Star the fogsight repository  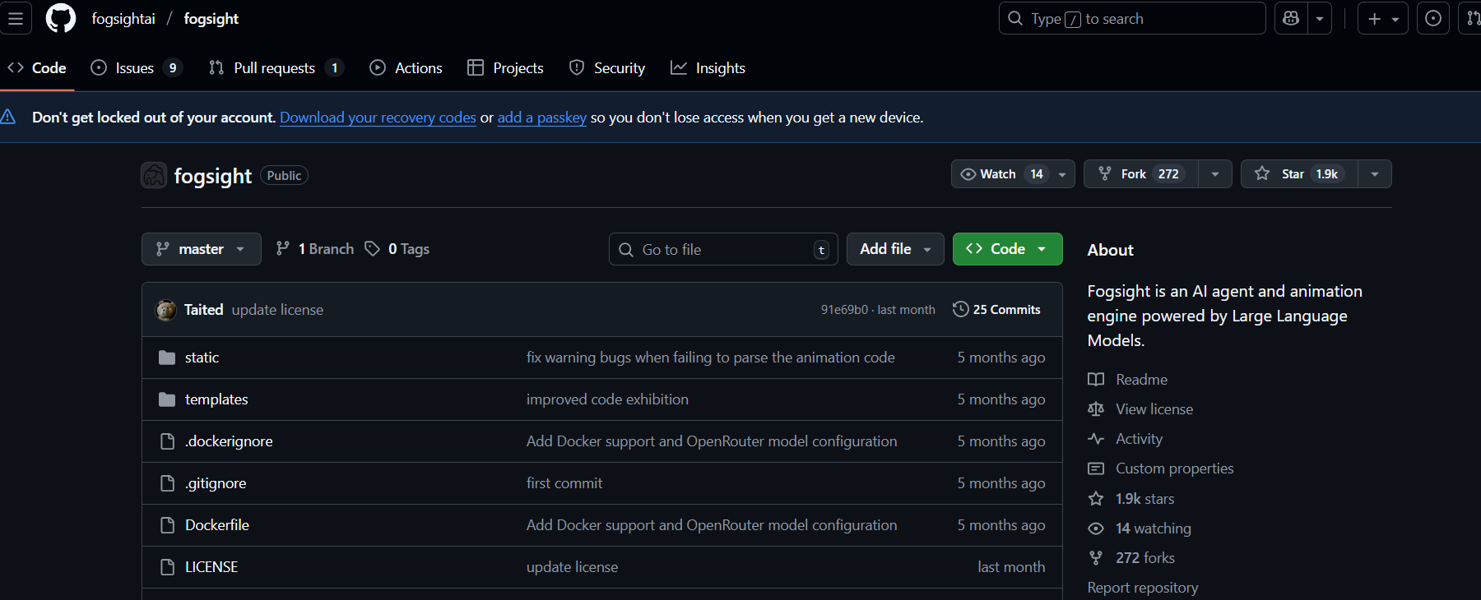click(x=1298, y=174)
